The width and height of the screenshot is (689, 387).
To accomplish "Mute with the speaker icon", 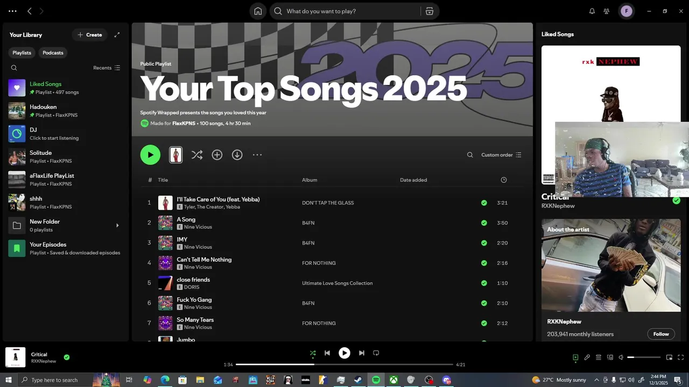I will coord(621,357).
